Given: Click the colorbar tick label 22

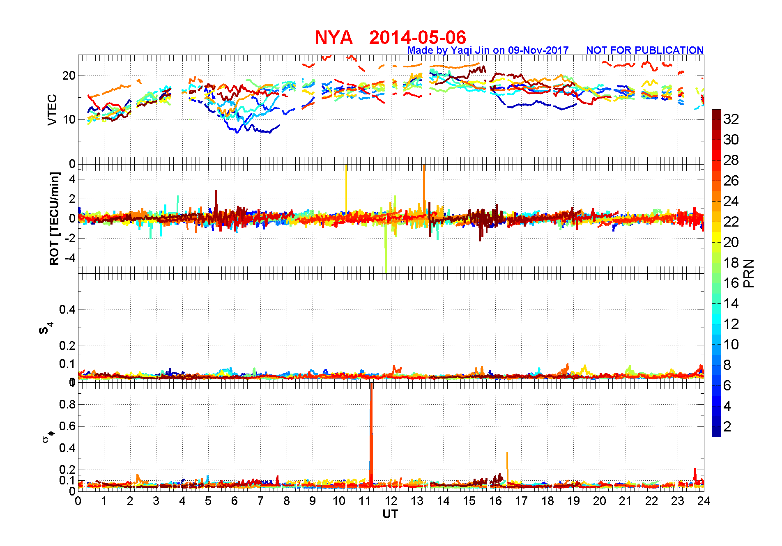Looking at the screenshot, I should tap(731, 222).
